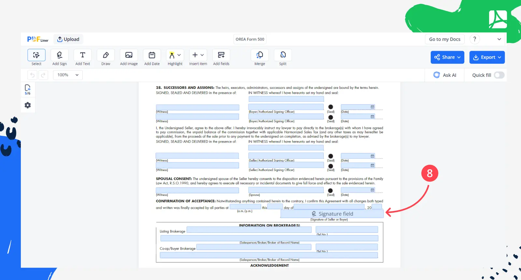Click the Split document tool
Screen dimensions: 521x280
(x=283, y=57)
